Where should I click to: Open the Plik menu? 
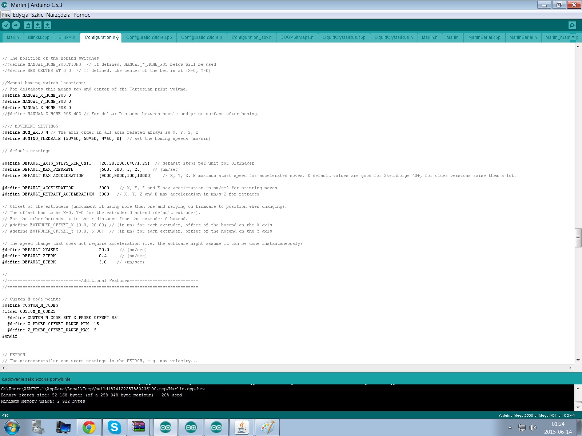click(x=6, y=15)
